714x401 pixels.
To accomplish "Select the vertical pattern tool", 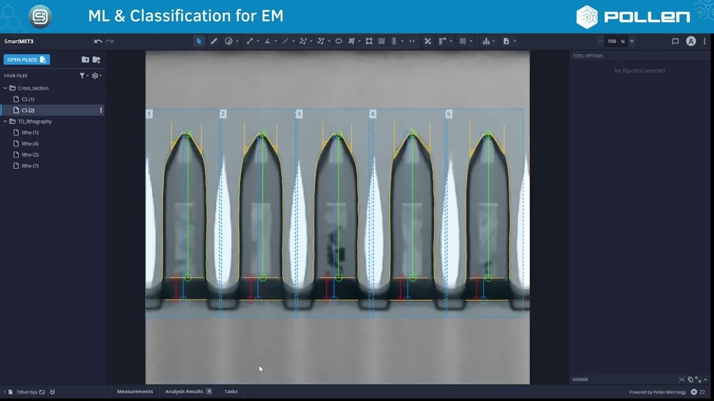I will coord(394,41).
